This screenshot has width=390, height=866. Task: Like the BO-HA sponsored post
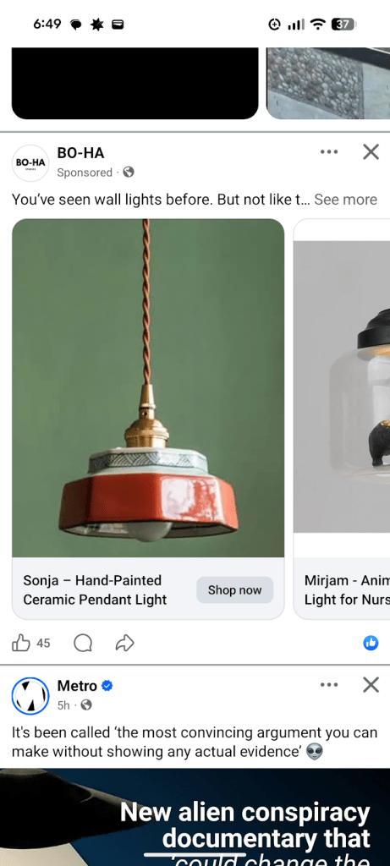pyautogui.click(x=21, y=643)
